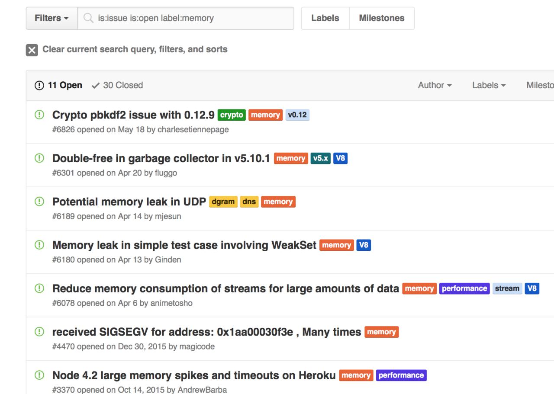Click open-issue icon beside SIGSEGV issue
Image resolution: width=554 pixels, height=394 pixels.
[x=40, y=332]
